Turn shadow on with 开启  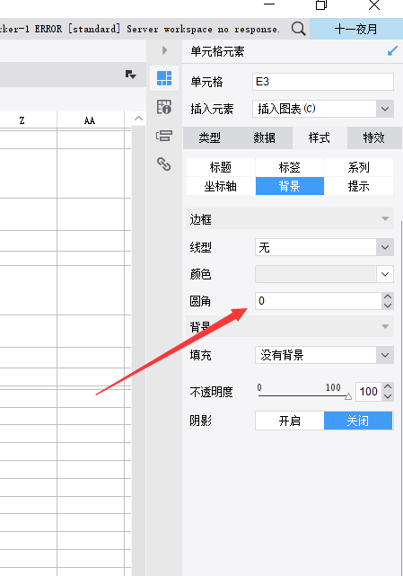click(x=290, y=421)
